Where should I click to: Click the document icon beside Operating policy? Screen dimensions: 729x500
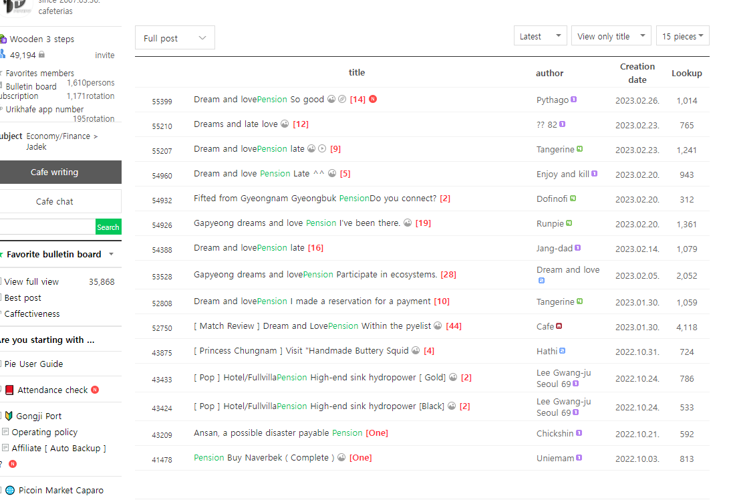pos(5,432)
